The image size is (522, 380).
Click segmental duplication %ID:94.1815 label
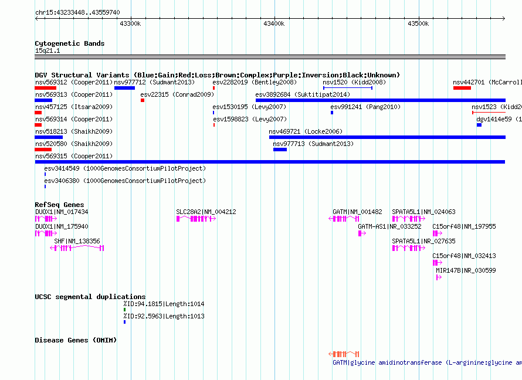(x=164, y=304)
